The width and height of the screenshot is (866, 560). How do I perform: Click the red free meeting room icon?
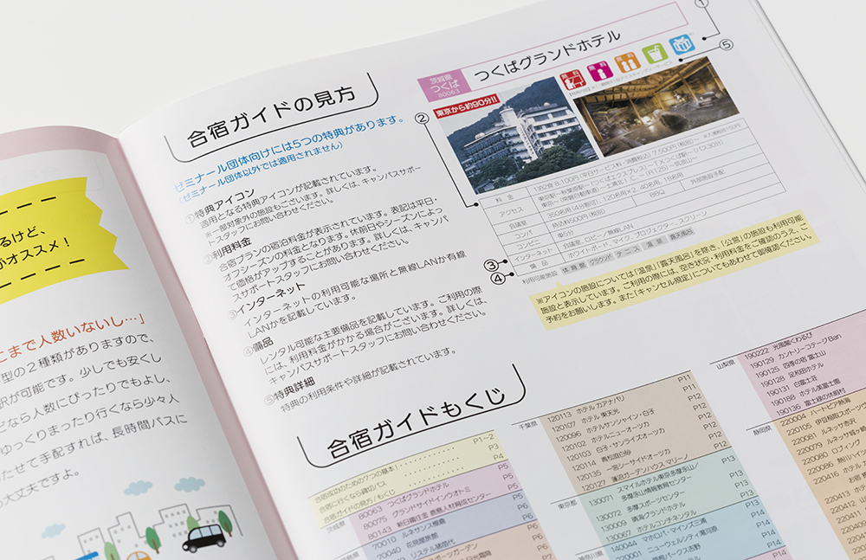(572, 80)
